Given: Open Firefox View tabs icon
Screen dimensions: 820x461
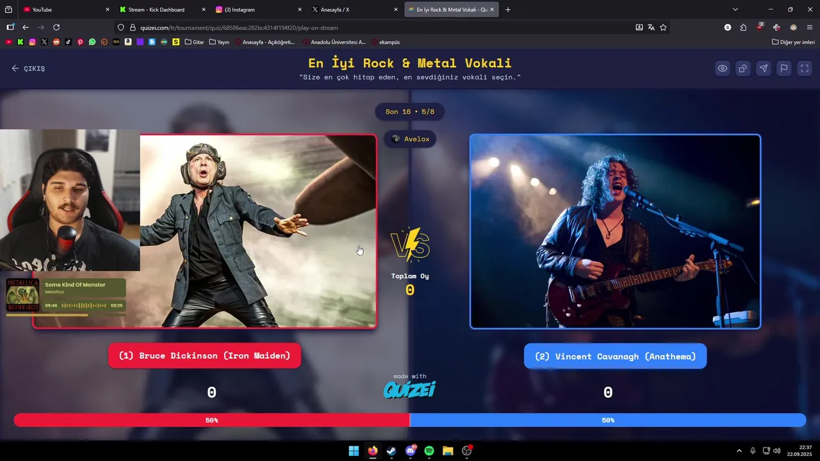Looking at the screenshot, I should 8,10.
